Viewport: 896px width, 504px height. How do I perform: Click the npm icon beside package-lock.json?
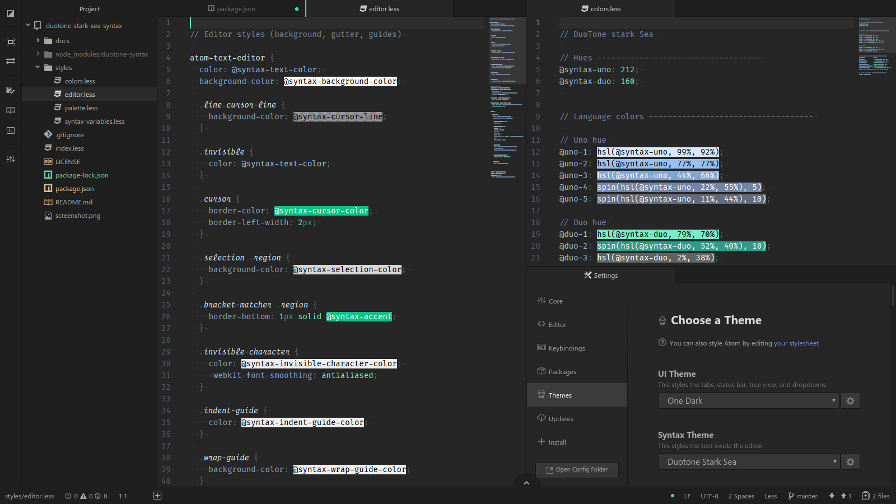coord(48,175)
